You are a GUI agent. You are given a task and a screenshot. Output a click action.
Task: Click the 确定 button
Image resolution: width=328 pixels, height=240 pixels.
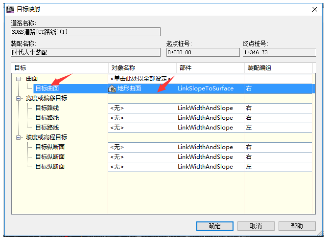coord(214,226)
